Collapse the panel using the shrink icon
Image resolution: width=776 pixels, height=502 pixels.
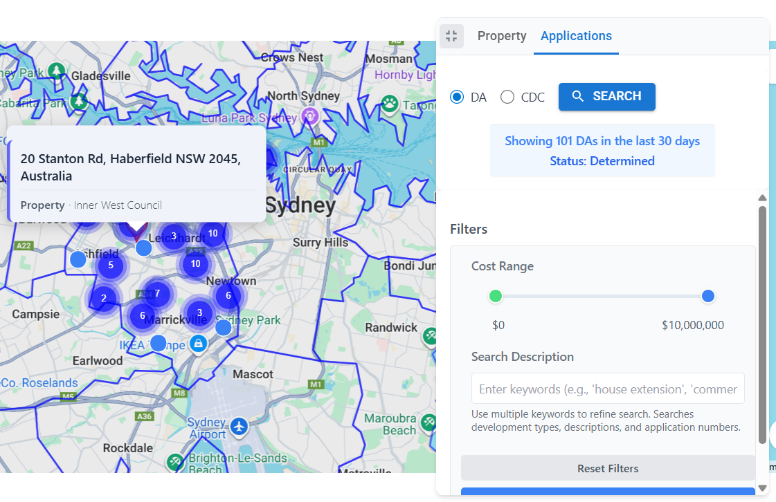pyautogui.click(x=451, y=36)
